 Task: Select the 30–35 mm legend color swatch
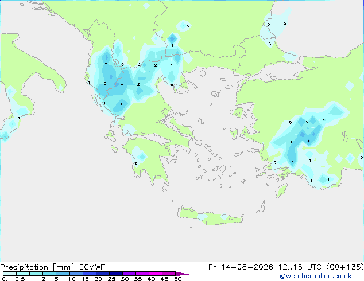[x=129, y=274]
